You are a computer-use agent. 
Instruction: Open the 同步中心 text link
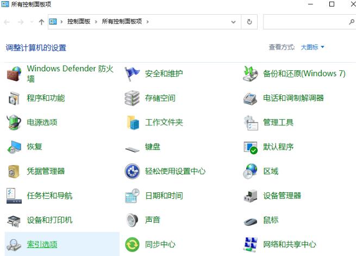(160, 245)
